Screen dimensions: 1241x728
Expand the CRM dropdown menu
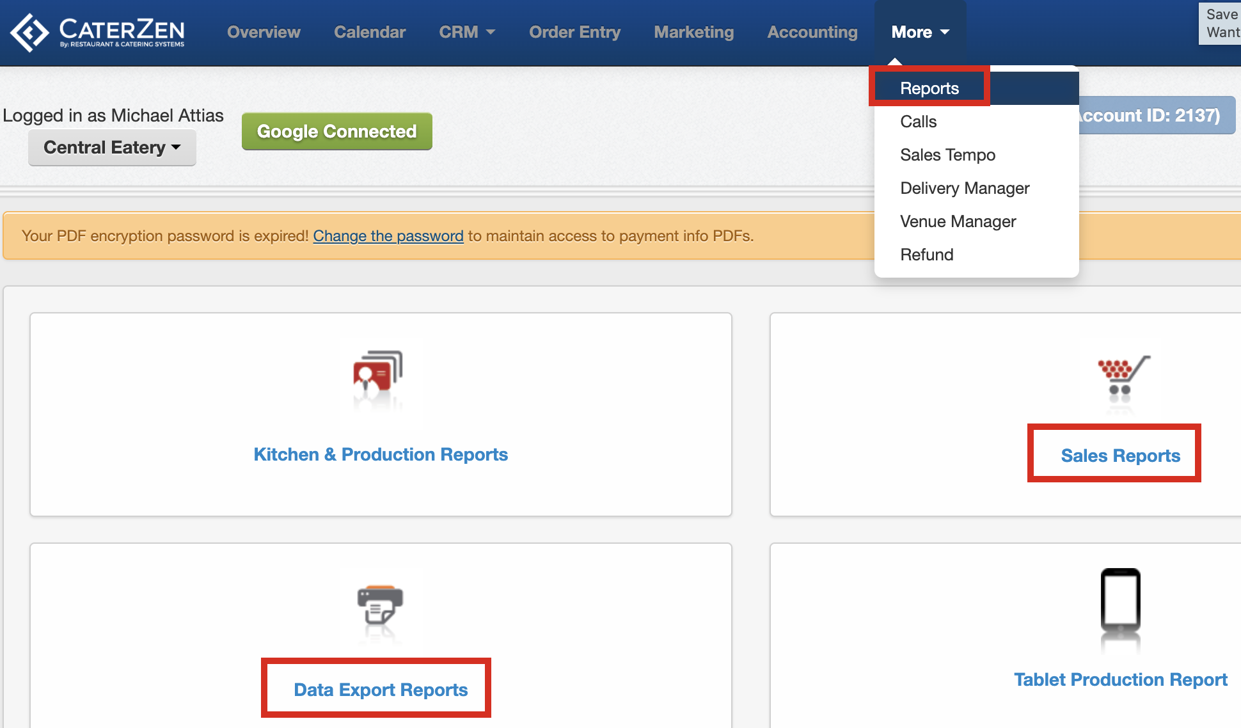[467, 32]
